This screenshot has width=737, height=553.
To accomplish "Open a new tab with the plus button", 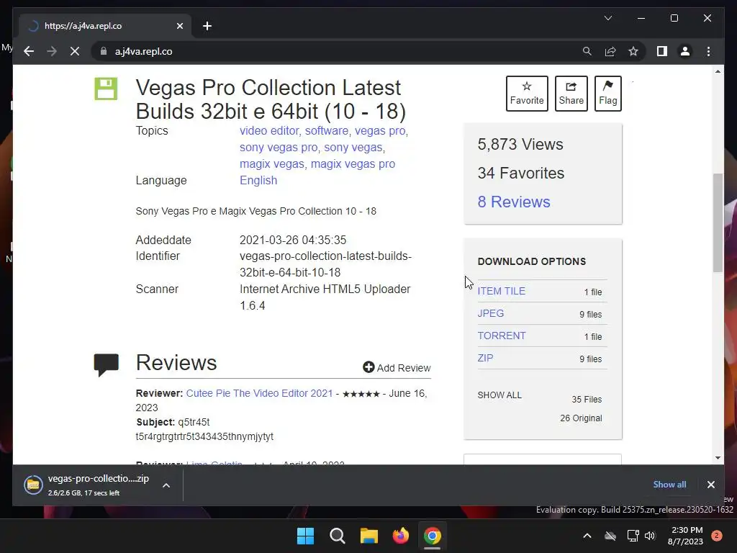I will pos(207,26).
